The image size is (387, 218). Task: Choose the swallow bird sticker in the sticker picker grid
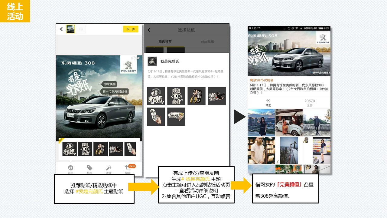[217, 96]
